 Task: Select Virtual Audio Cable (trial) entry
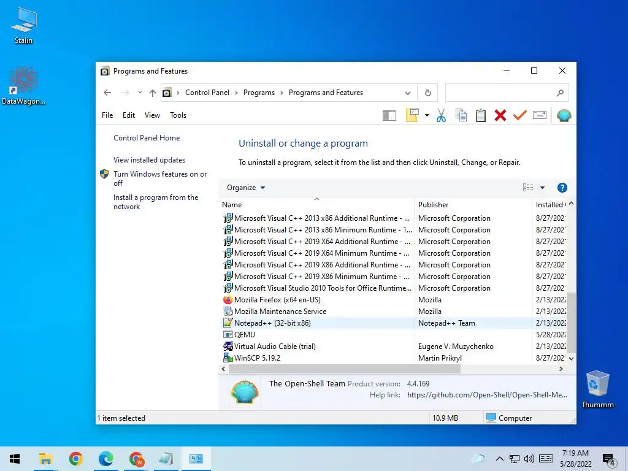[394, 346]
